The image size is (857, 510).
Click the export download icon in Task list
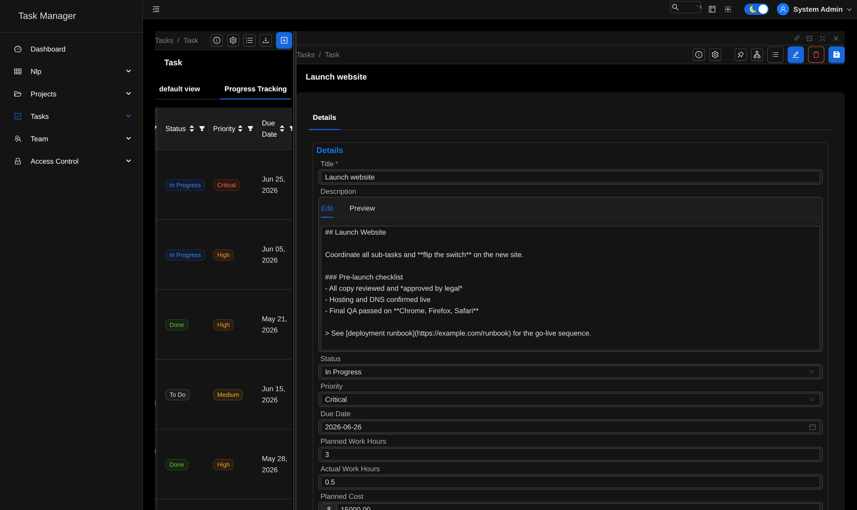[x=266, y=40]
